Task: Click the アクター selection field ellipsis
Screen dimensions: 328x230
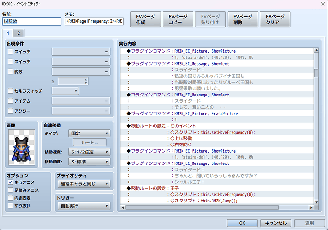Action: (106, 111)
